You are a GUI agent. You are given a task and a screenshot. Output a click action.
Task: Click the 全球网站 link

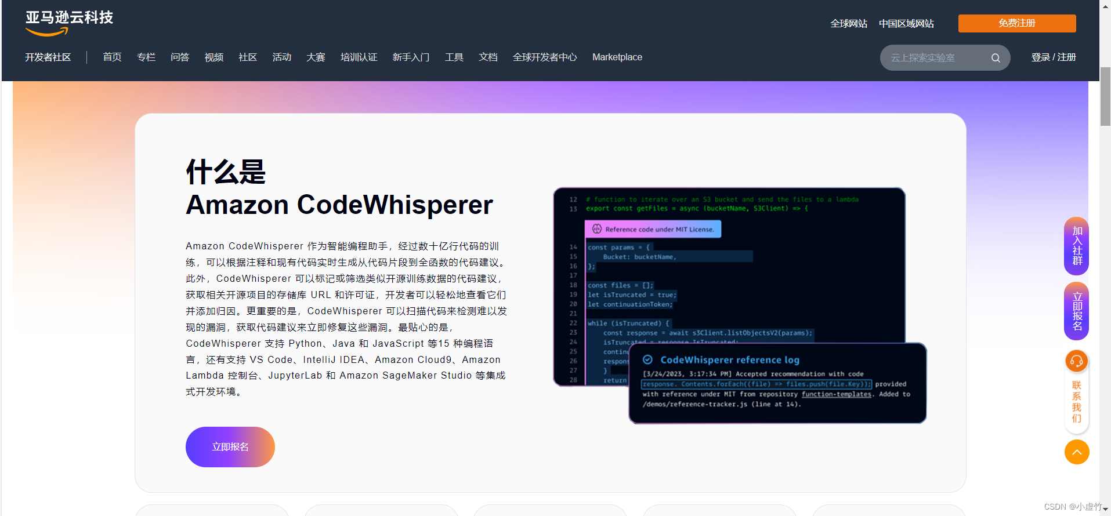[849, 24]
